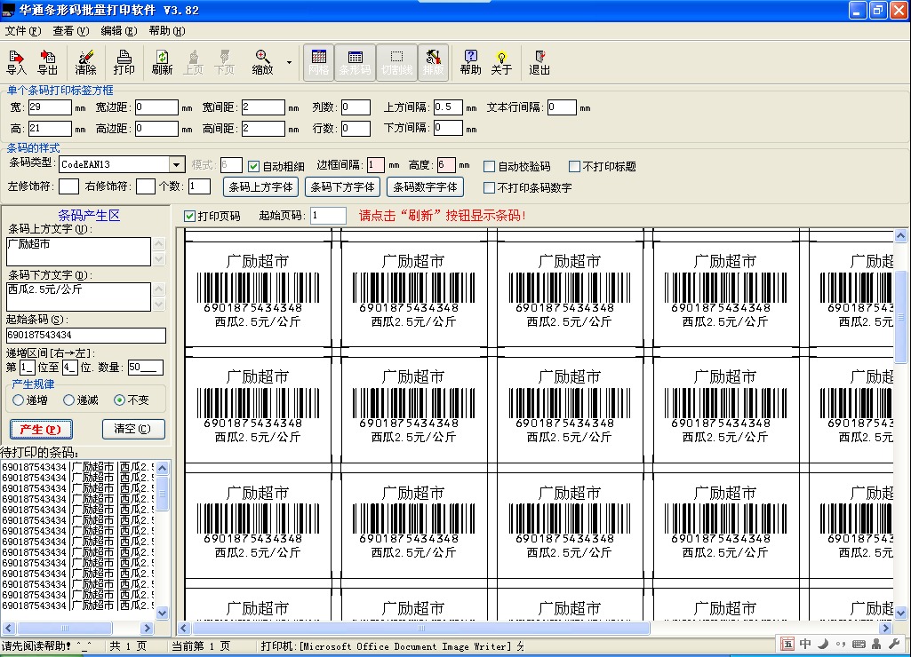Click the 关于 (About) lightbulb icon

click(501, 61)
